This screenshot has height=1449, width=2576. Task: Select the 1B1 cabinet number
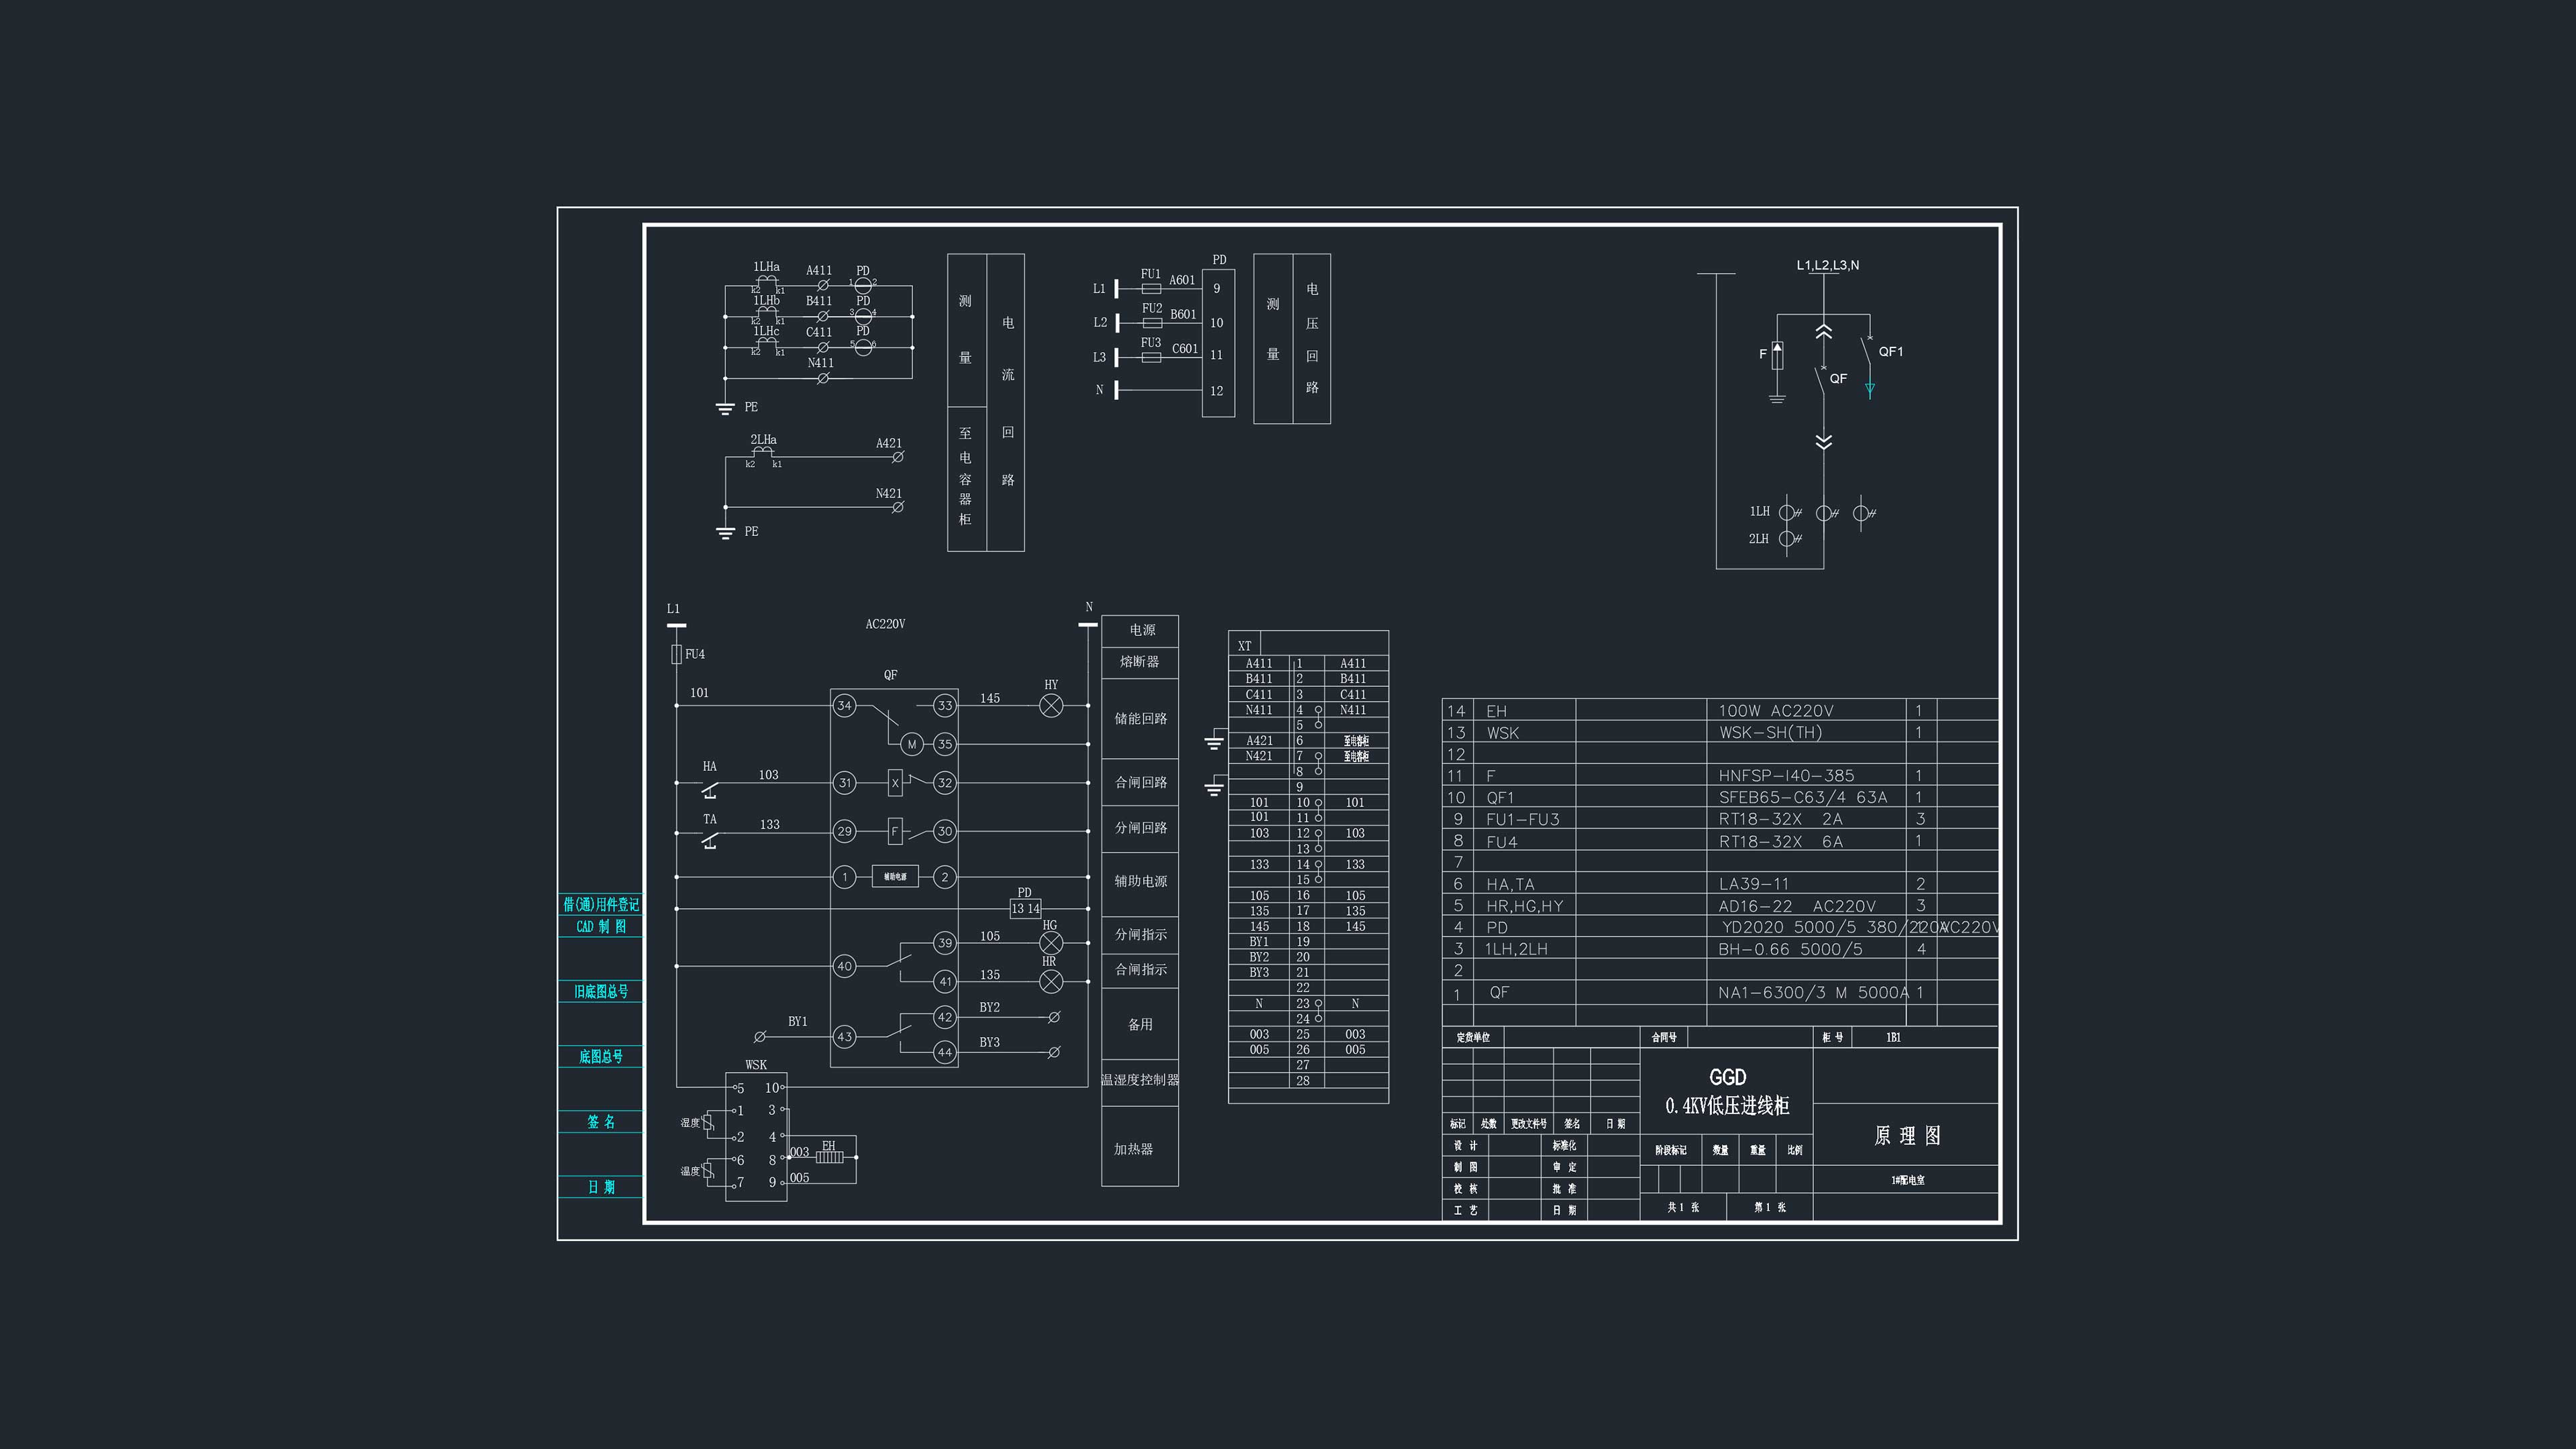point(1893,1037)
